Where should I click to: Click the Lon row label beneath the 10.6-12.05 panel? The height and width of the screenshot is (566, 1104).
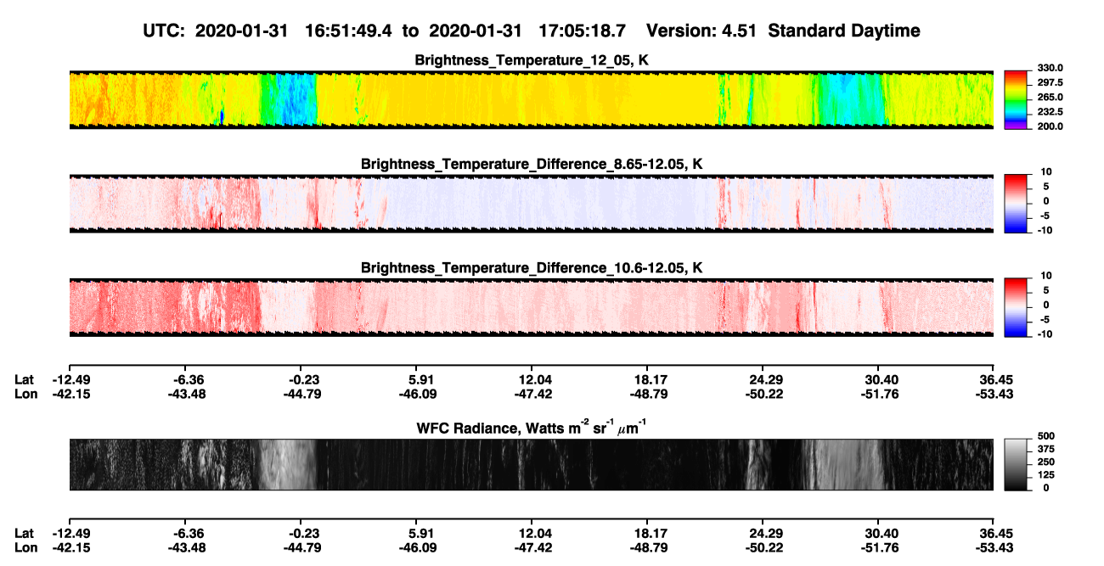coord(24,394)
